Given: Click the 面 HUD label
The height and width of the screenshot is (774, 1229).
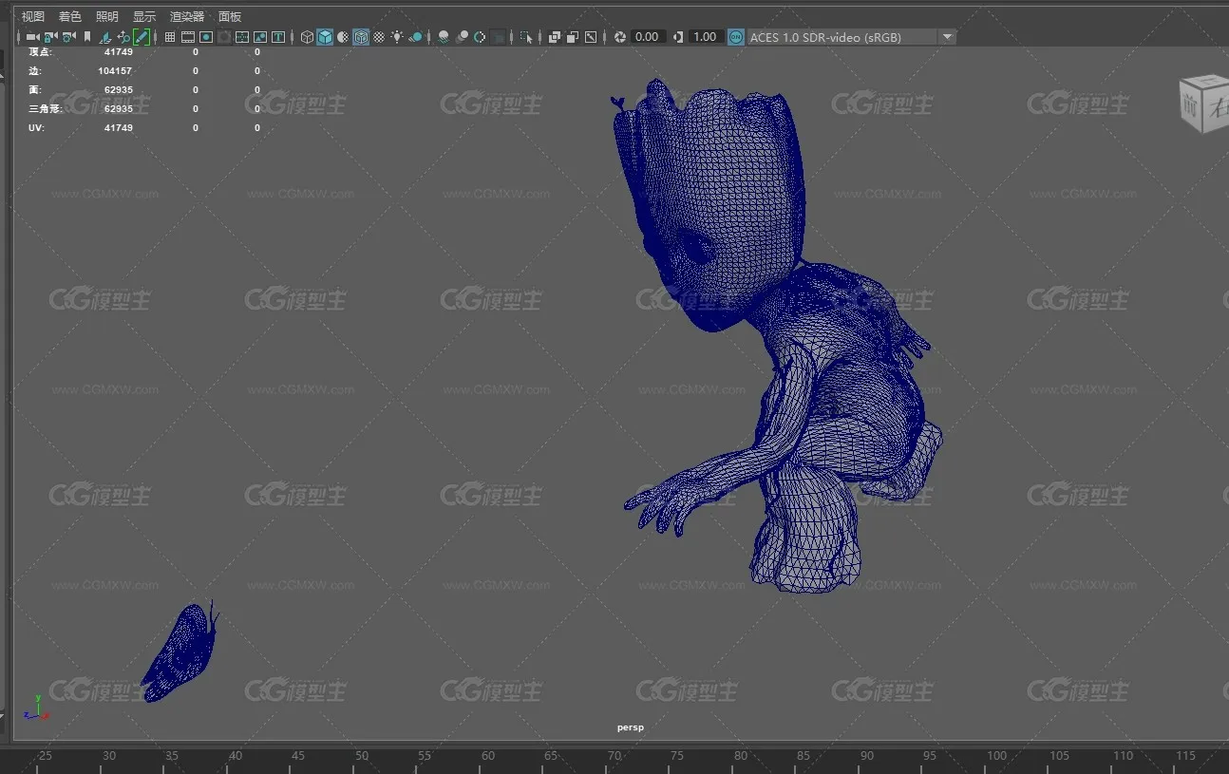Looking at the screenshot, I should point(35,89).
